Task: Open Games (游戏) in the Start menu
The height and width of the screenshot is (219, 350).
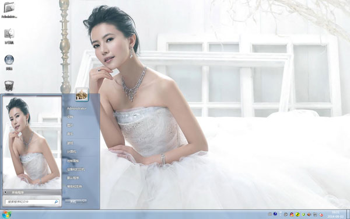Action: tap(70, 143)
